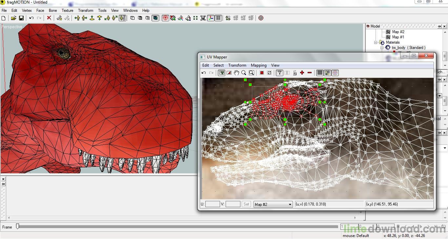Click the Save floppy disk icon
Screen dimensions: 448x239
pyautogui.click(x=21, y=18)
